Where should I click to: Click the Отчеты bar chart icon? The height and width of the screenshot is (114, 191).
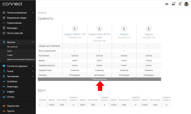click(4, 97)
